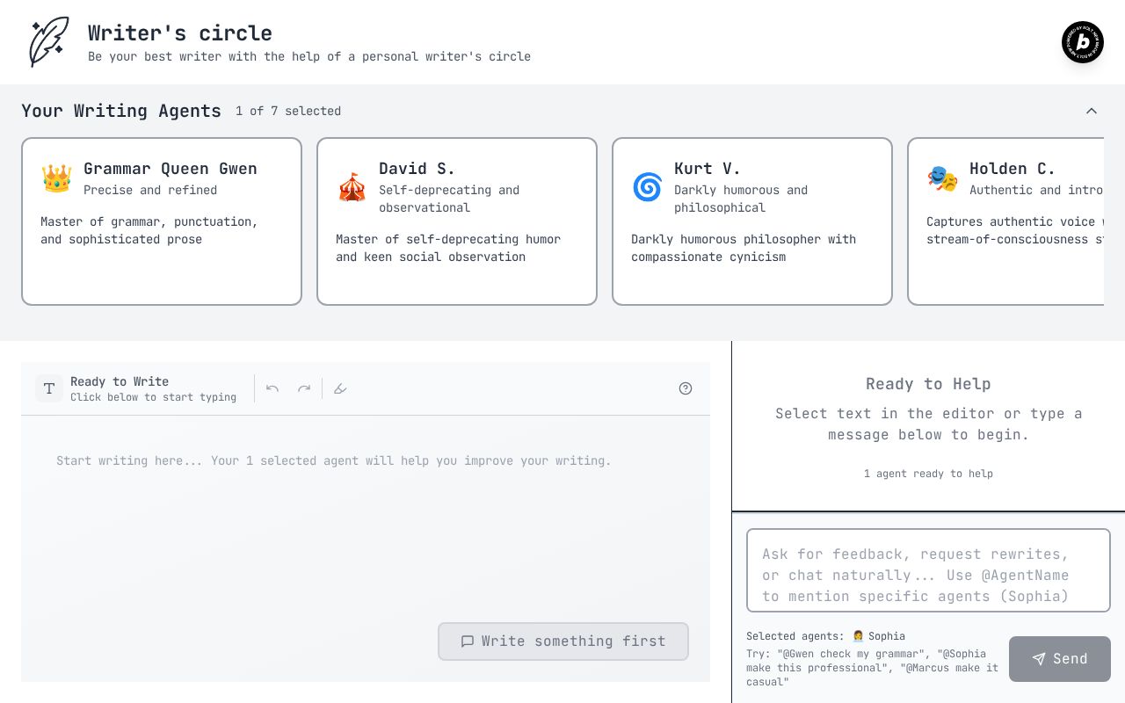Click the "Ready to Help" heading

[x=928, y=384]
